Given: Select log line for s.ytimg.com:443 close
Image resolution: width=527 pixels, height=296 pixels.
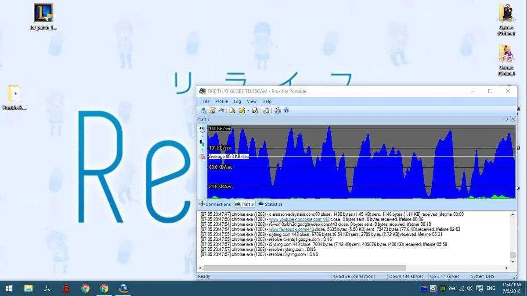Looking at the screenshot, I should 322,234.
